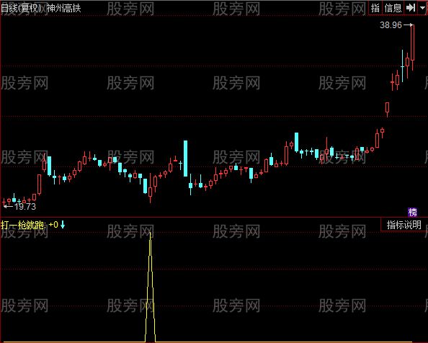Viewport: 428px width, 343px height.
Task: Click the last red candlestick at 38.96
Action: click(412, 43)
